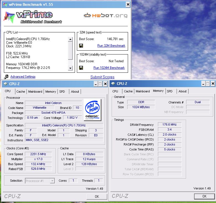Click the Technology value '0.18 um'
Image resolution: width=216 pixels, height=203 pixels.
click(33, 118)
